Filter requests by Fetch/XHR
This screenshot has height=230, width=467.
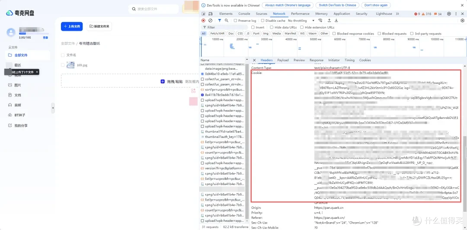pyautogui.click(x=218, y=34)
